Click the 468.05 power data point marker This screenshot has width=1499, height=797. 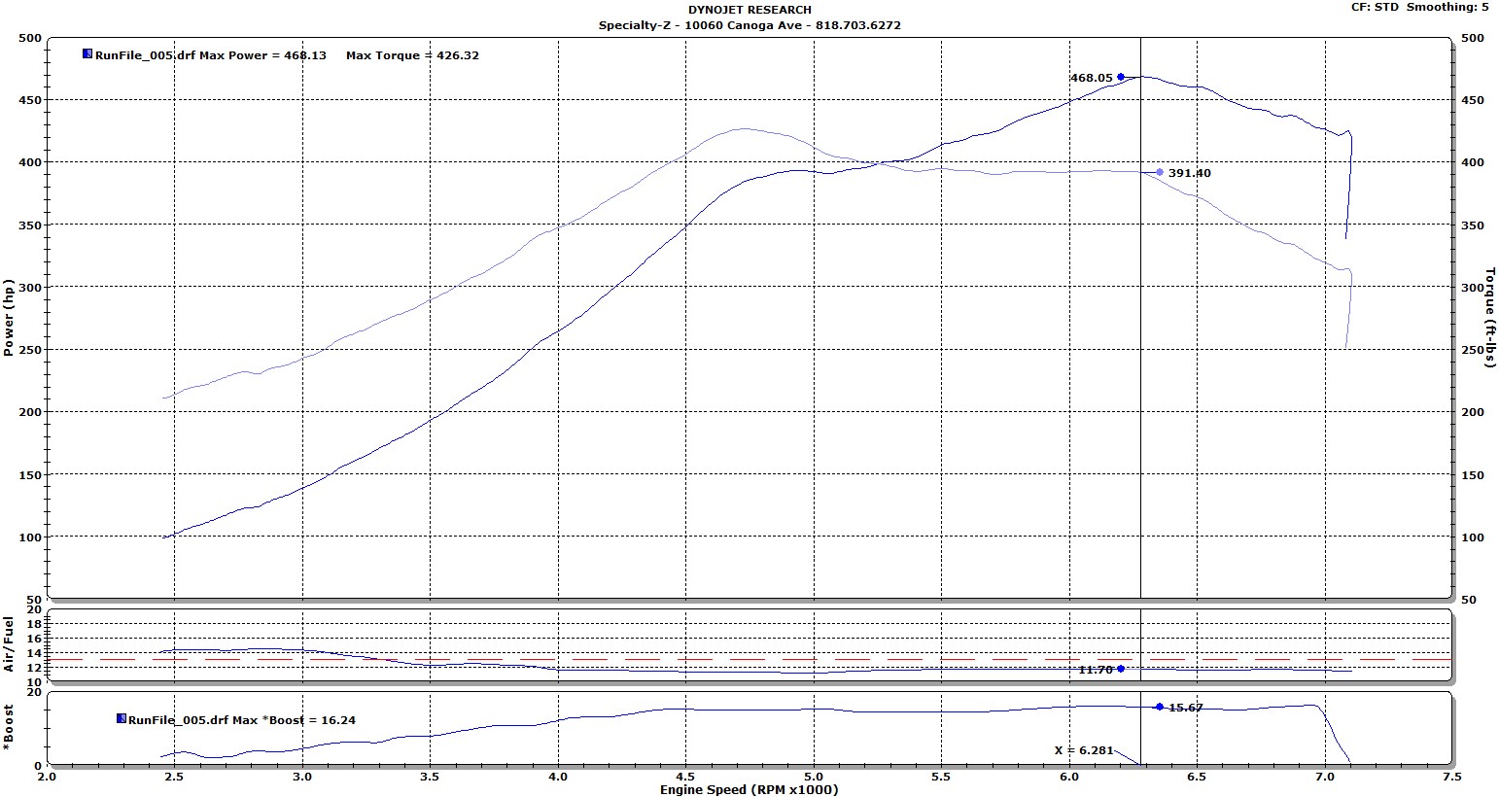pyautogui.click(x=1121, y=77)
